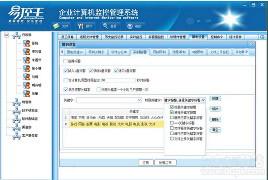The height and width of the screenshot is (180, 268).
Task: Click the 删除 button
Action: pyautogui.click(x=215, y=119)
